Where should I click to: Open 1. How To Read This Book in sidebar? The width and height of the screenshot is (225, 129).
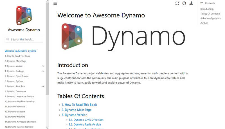[x=17, y=56]
